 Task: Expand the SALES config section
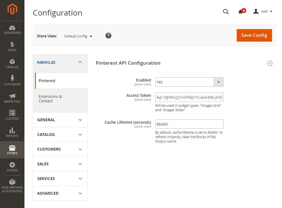(x=60, y=164)
